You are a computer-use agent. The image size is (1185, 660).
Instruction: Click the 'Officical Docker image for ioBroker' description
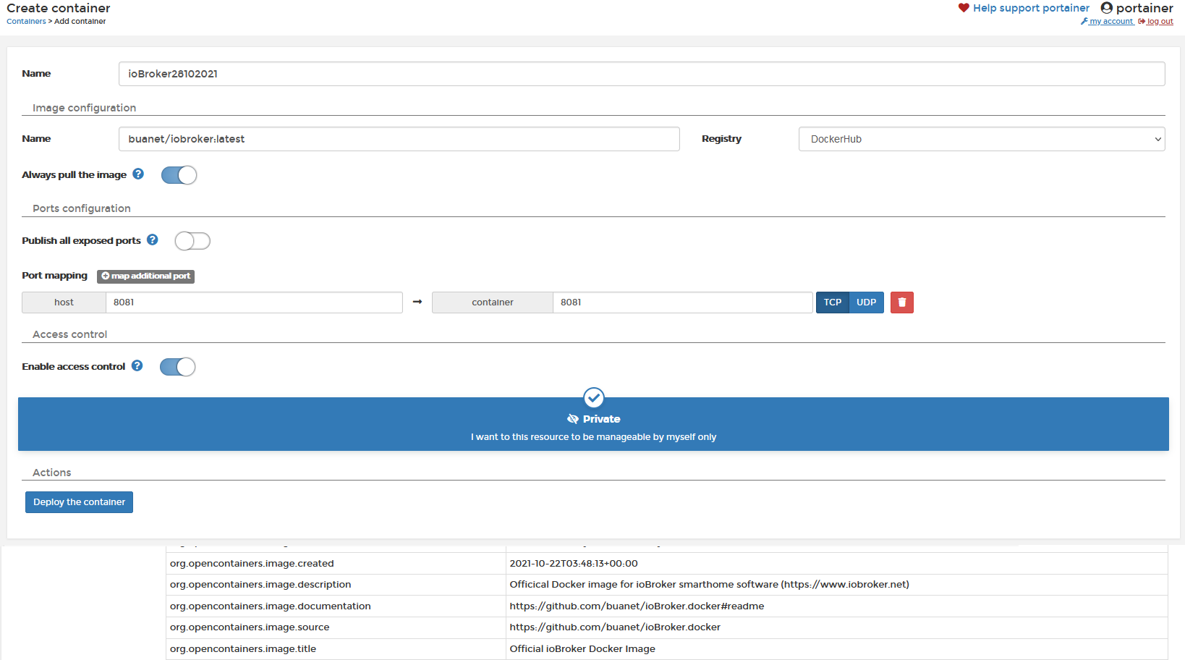709,585
